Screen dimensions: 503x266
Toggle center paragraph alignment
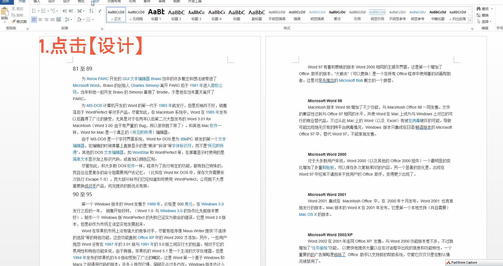tap(40, 19)
